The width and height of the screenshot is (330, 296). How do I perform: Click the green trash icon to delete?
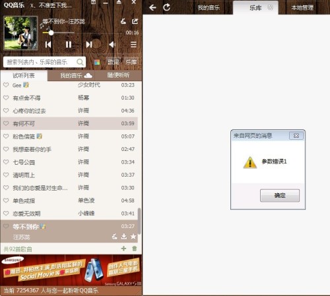[135, 249]
